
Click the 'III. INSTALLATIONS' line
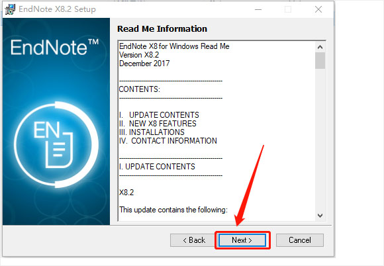point(152,132)
